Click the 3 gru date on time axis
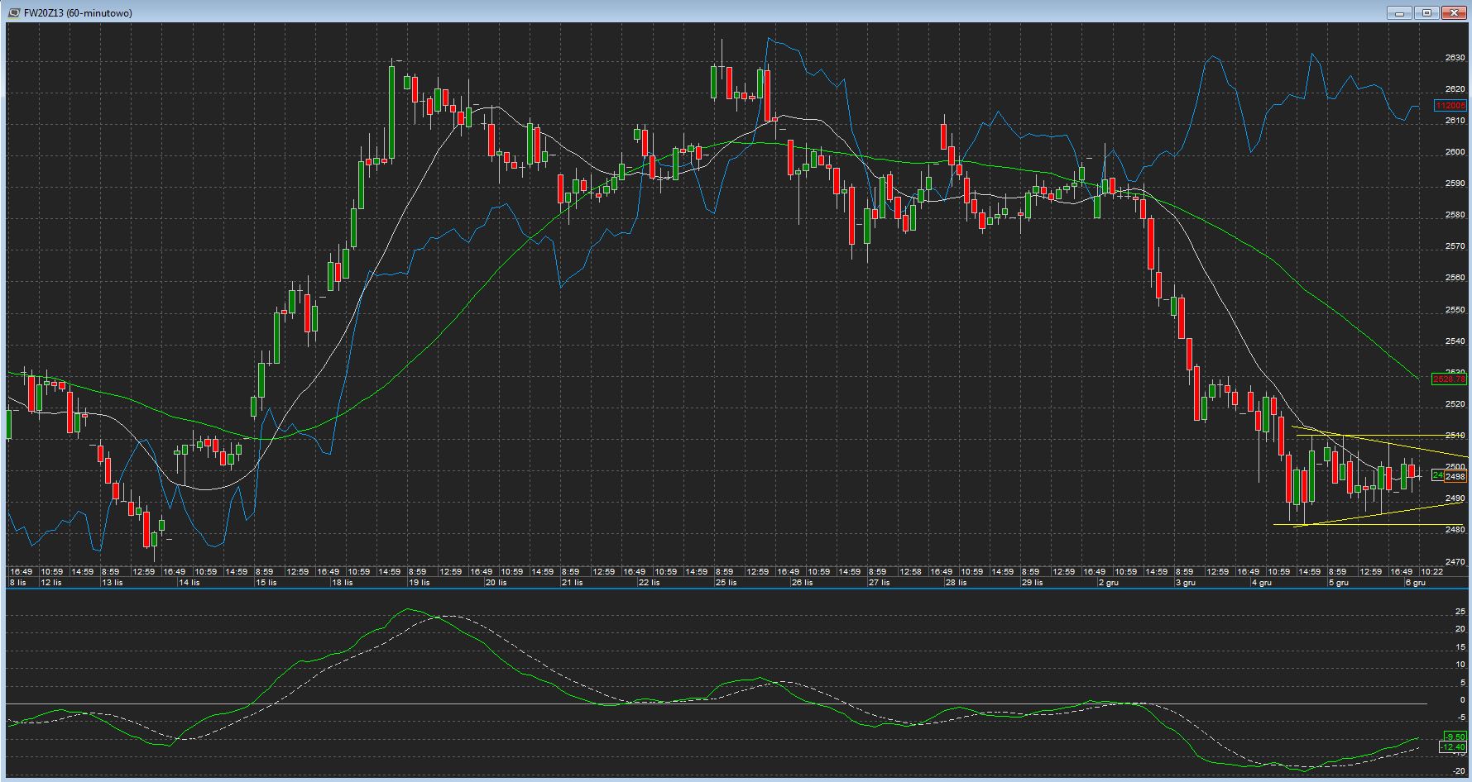This screenshot has height=782, width=1472. pos(1185,583)
